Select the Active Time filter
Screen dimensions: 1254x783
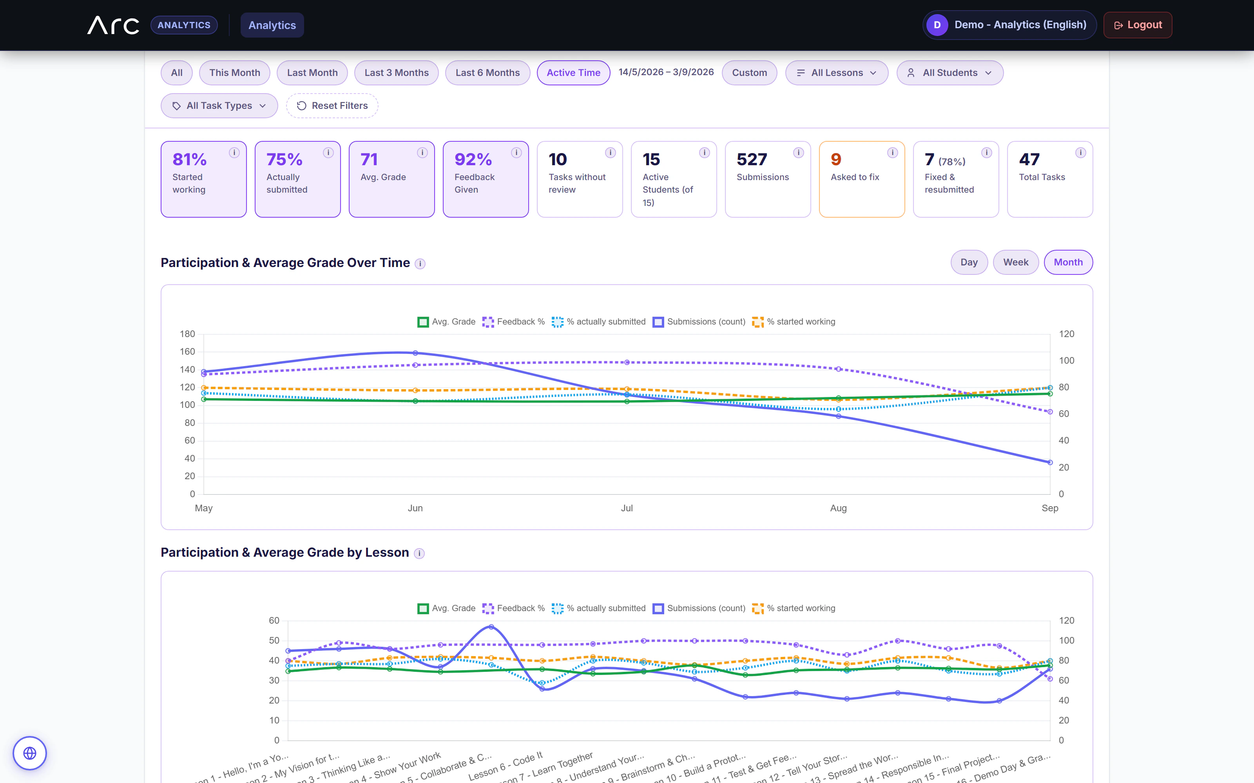[574, 73]
